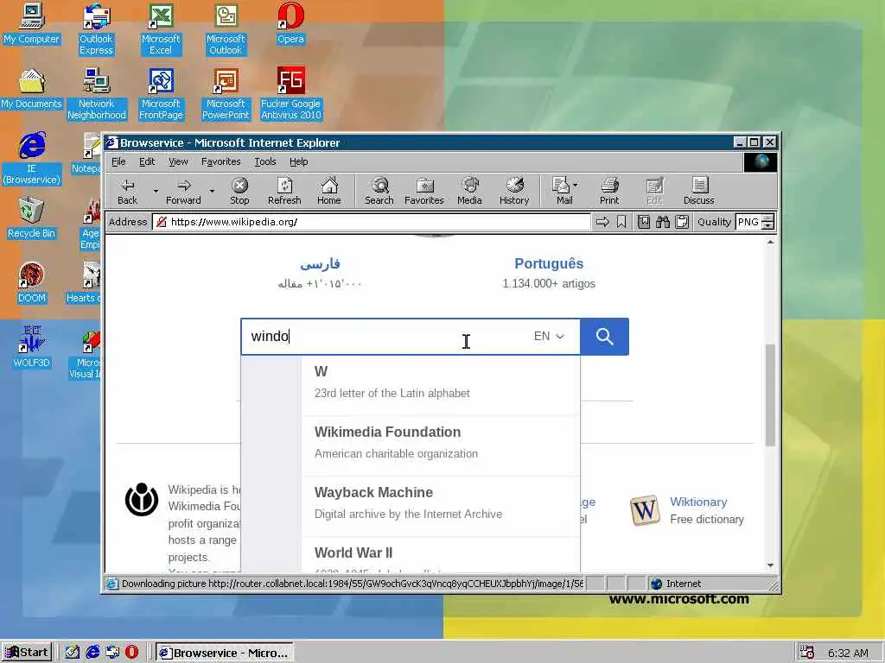
Task: Open the Back button history dropdown arrow
Action: pyautogui.click(x=156, y=191)
